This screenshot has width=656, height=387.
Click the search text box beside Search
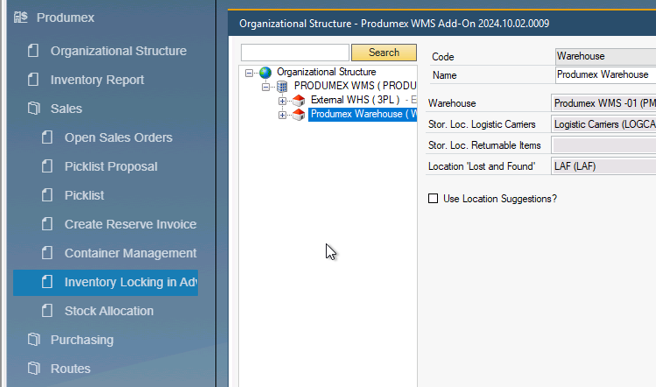(295, 53)
